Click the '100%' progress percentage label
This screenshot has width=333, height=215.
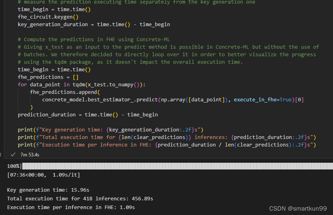click(x=13, y=166)
